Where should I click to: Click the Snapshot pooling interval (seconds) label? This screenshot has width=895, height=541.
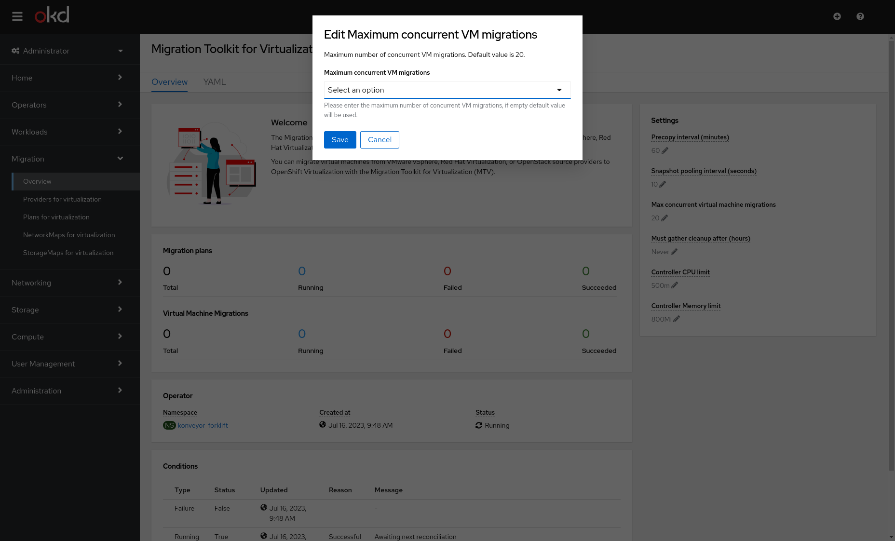(704, 171)
